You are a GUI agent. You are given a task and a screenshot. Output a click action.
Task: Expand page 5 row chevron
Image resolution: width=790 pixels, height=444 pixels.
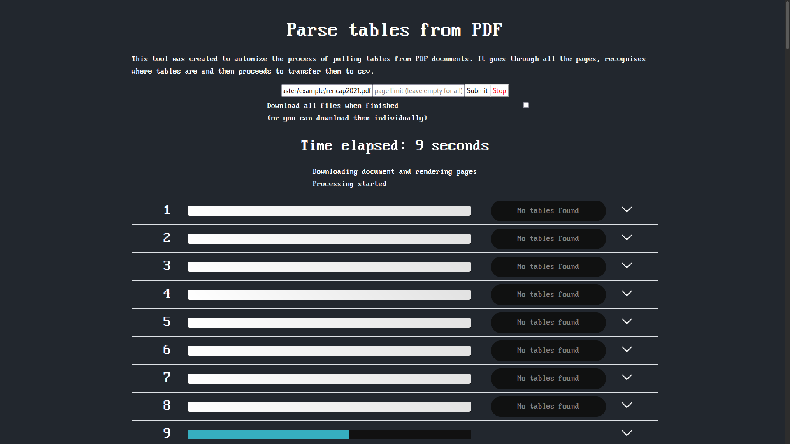[x=627, y=321]
